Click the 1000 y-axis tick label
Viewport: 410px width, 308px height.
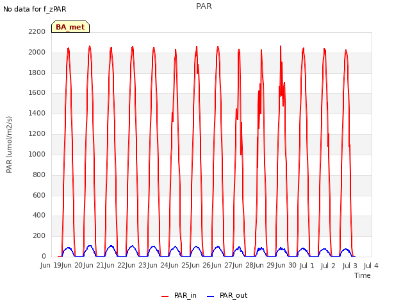37,154
